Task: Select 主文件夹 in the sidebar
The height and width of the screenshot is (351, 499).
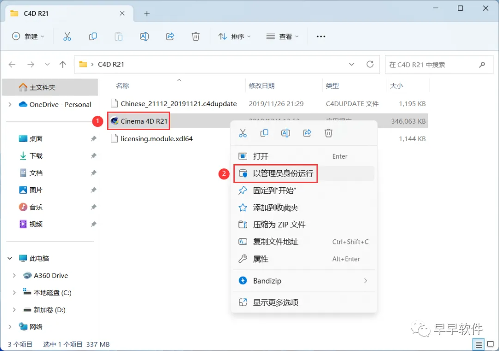Action: point(50,87)
